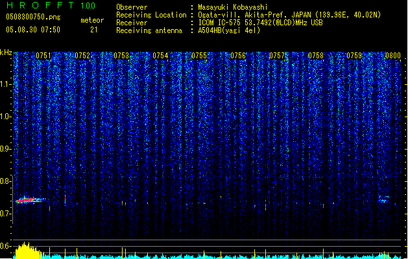Click the 0.6 kHz axis label

click(6, 246)
